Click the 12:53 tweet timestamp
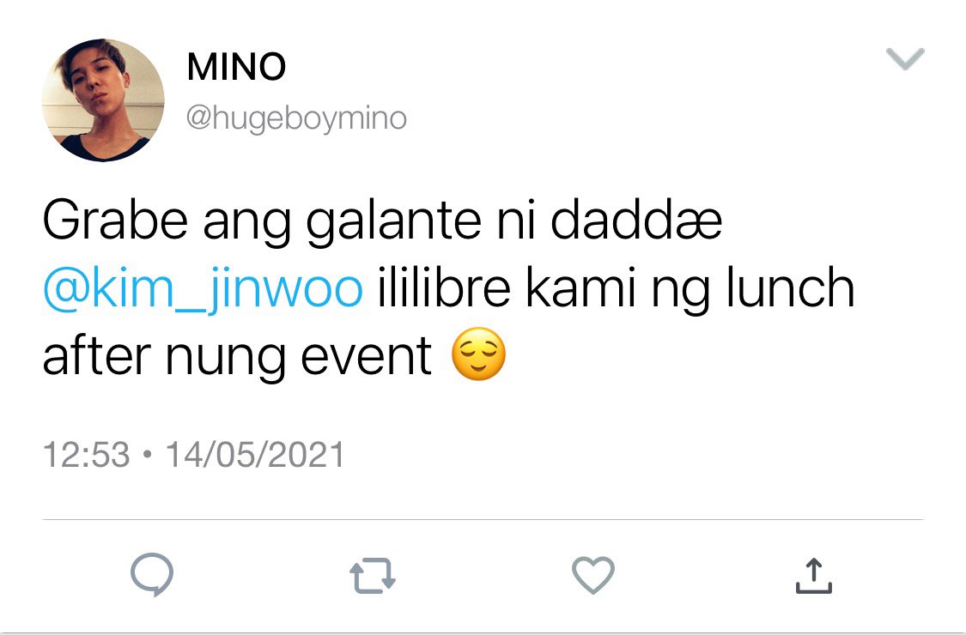 (x=86, y=455)
